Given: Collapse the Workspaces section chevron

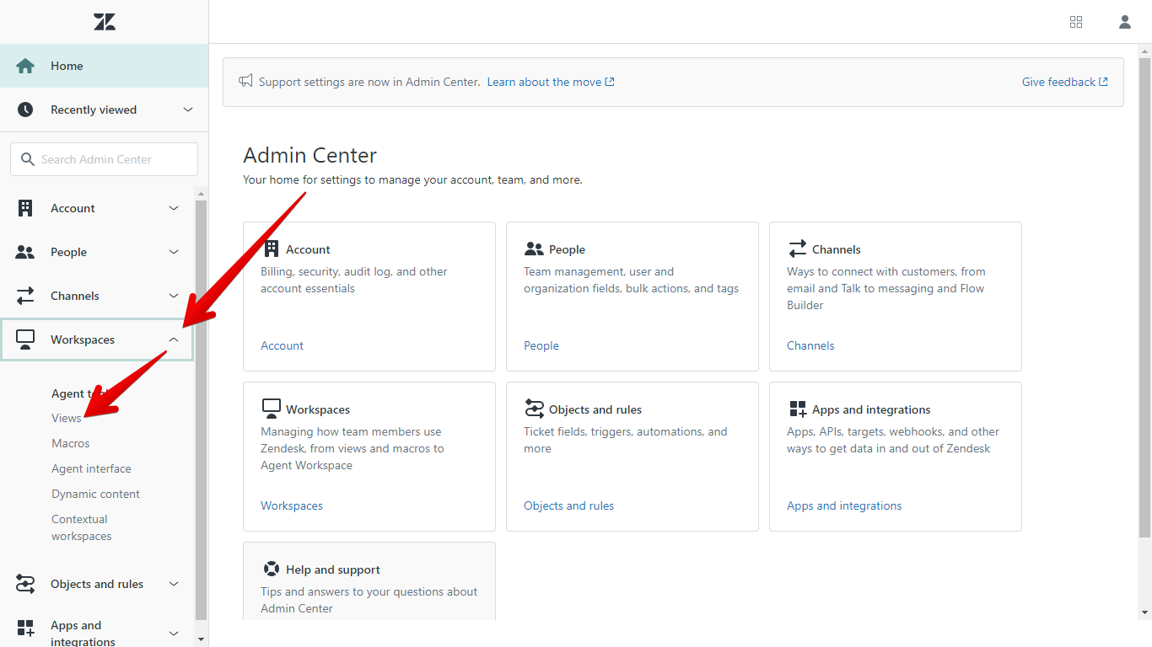Looking at the screenshot, I should pyautogui.click(x=174, y=340).
